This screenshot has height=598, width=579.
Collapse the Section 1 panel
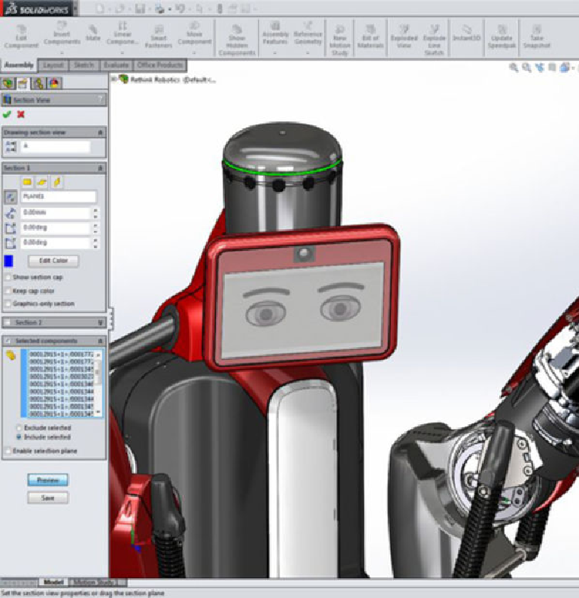tap(101, 168)
